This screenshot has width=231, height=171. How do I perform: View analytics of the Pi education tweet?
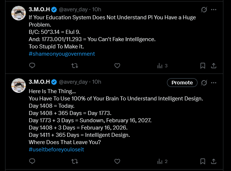click(x=162, y=66)
